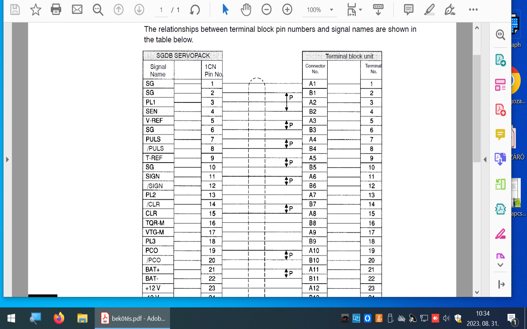This screenshot has height=329, width=527.
Task: Open the translate/combine files tool in pane
Action: tap(500, 159)
